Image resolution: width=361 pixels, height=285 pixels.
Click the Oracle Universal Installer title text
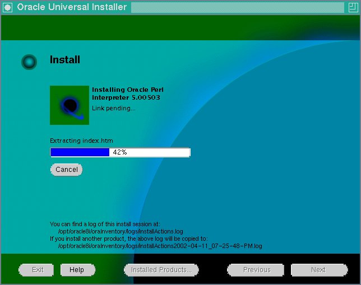72,7
